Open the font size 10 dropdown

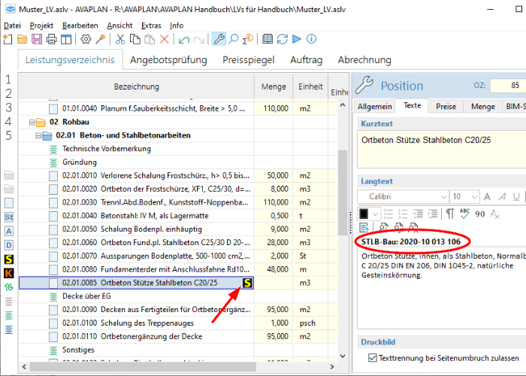474,197
